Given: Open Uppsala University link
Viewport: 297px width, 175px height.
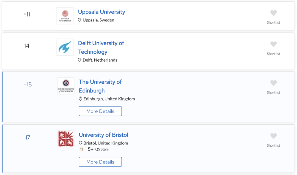Looking at the screenshot, I should coord(101,12).
